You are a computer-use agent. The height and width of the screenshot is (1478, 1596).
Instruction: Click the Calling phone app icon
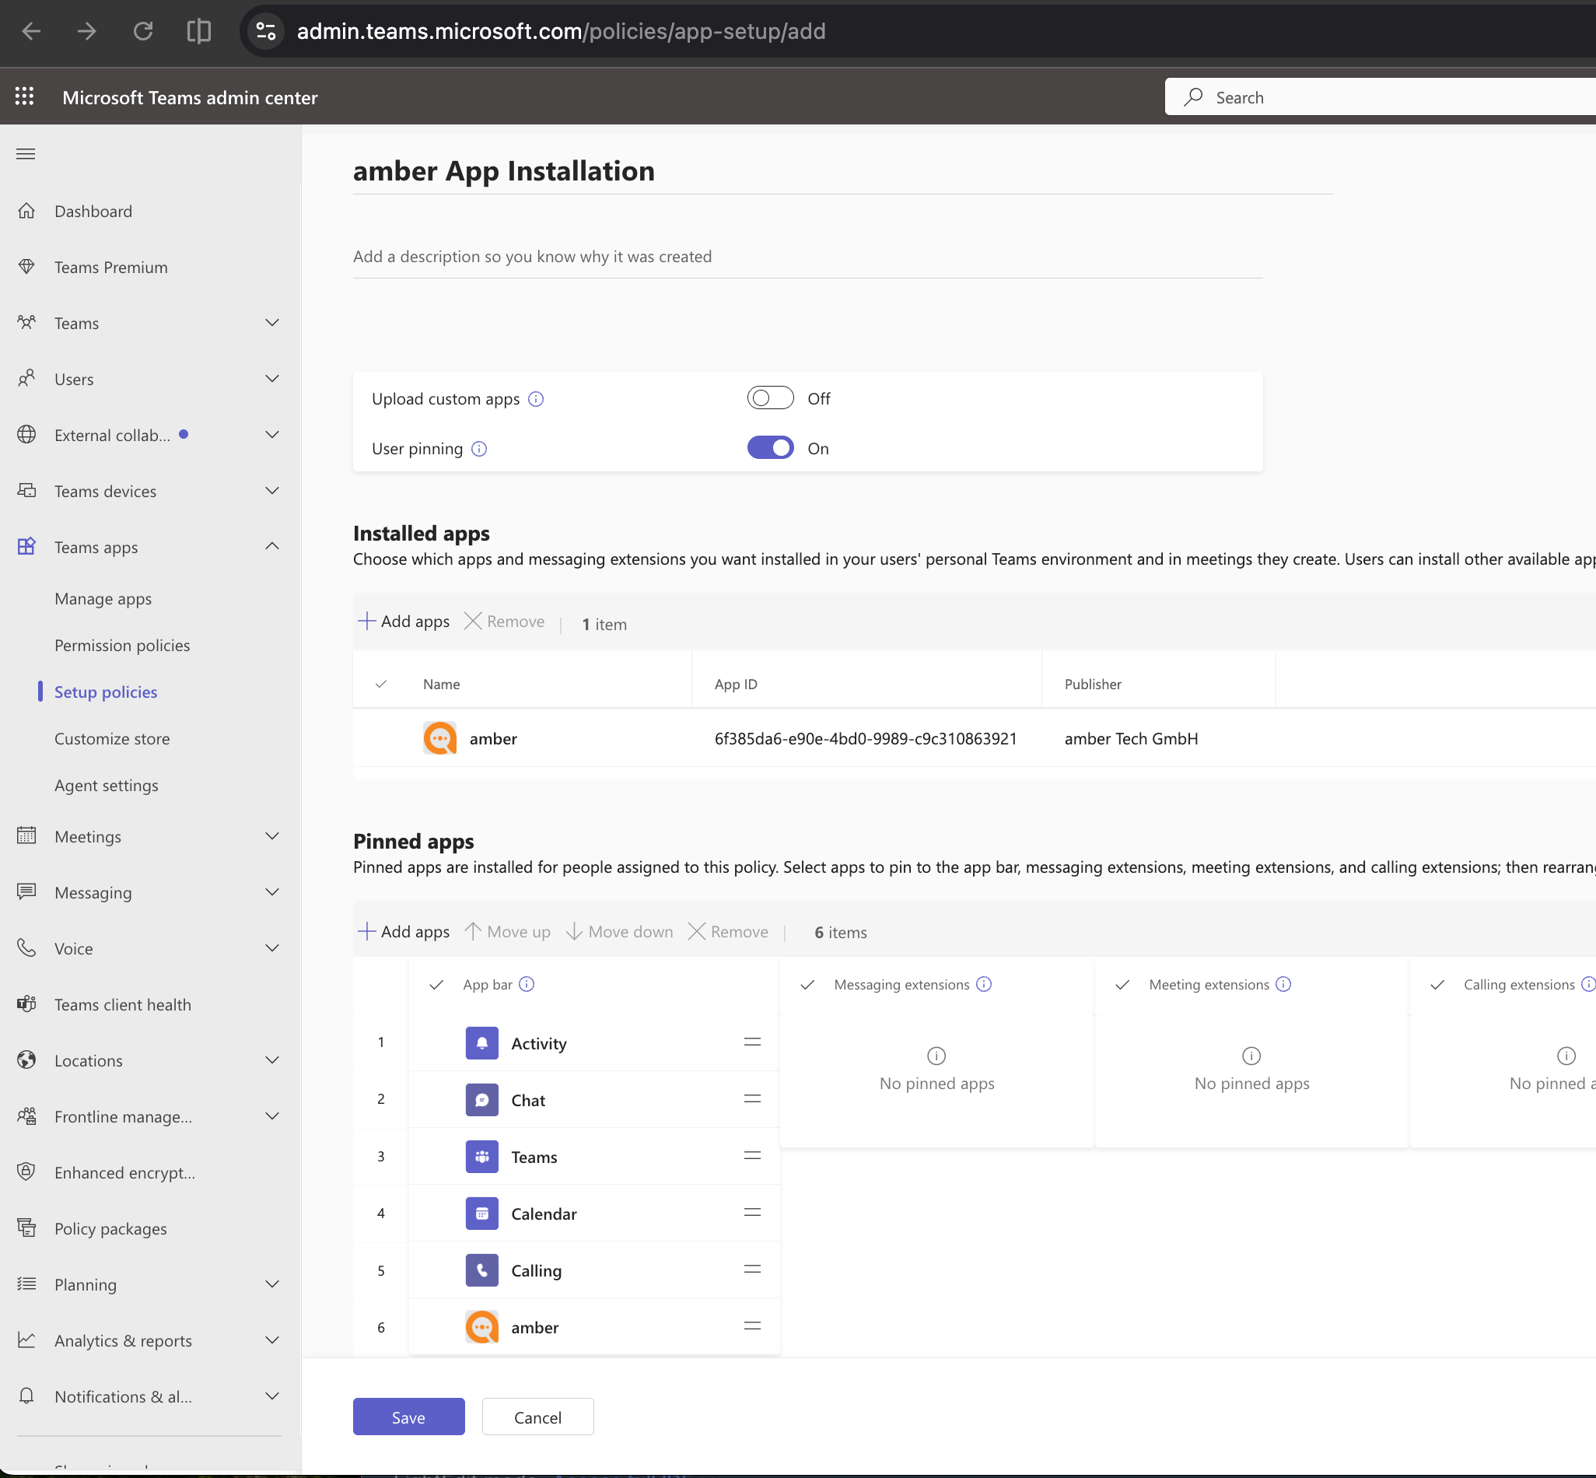[x=482, y=1270]
